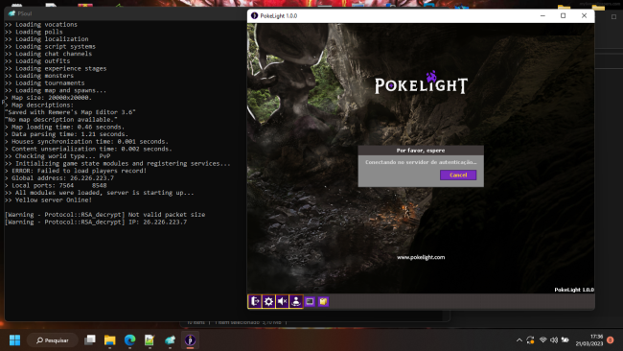Open the gear settings icon in PokeLight
Image resolution: width=623 pixels, height=351 pixels.
(x=268, y=301)
